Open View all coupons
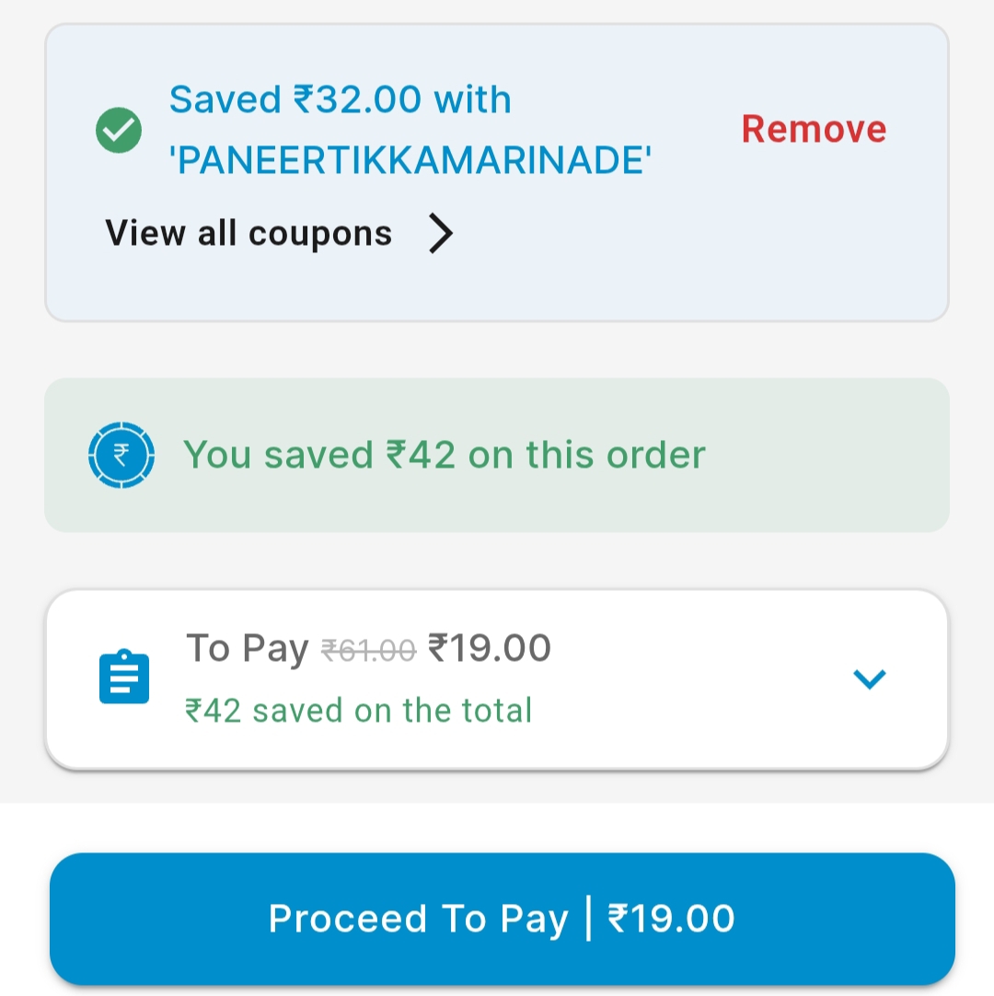The width and height of the screenshot is (994, 996). [x=248, y=234]
